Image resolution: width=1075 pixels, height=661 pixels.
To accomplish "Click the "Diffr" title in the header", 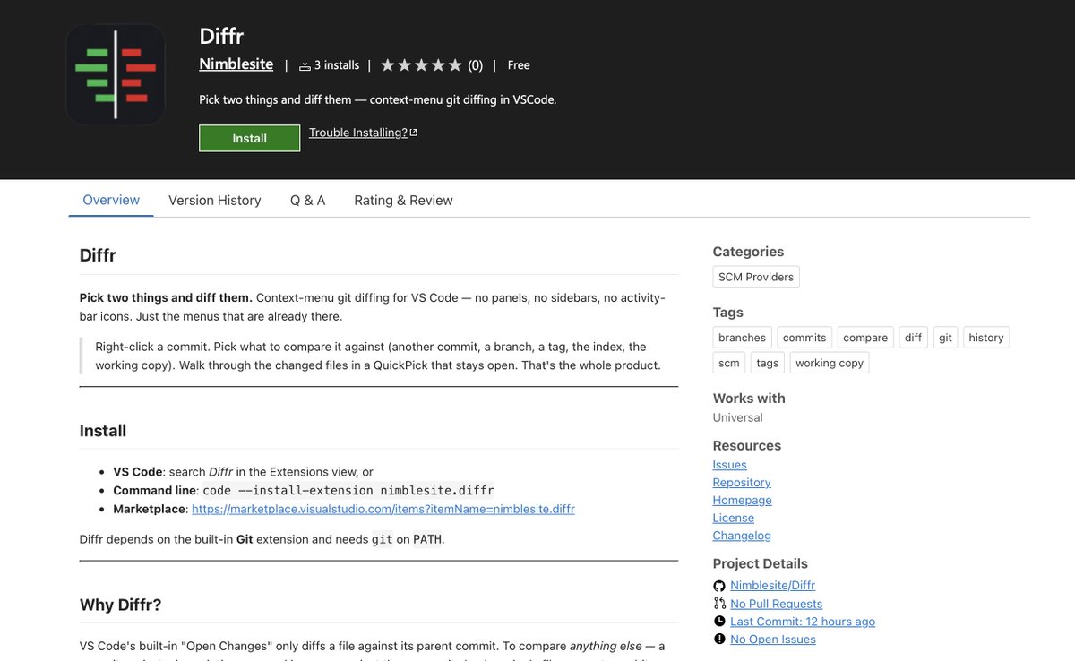I will 221,36.
